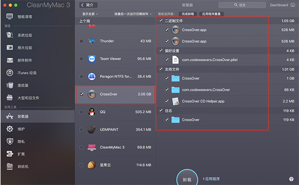Select 废纸篓 trash bins icon

pyautogui.click(x=10, y=85)
